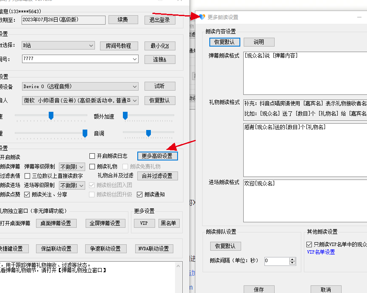Viewport: 367px width, 293px height.
Task: Toggle the 朗读关注、分享 checkbox
Action: [27, 194]
